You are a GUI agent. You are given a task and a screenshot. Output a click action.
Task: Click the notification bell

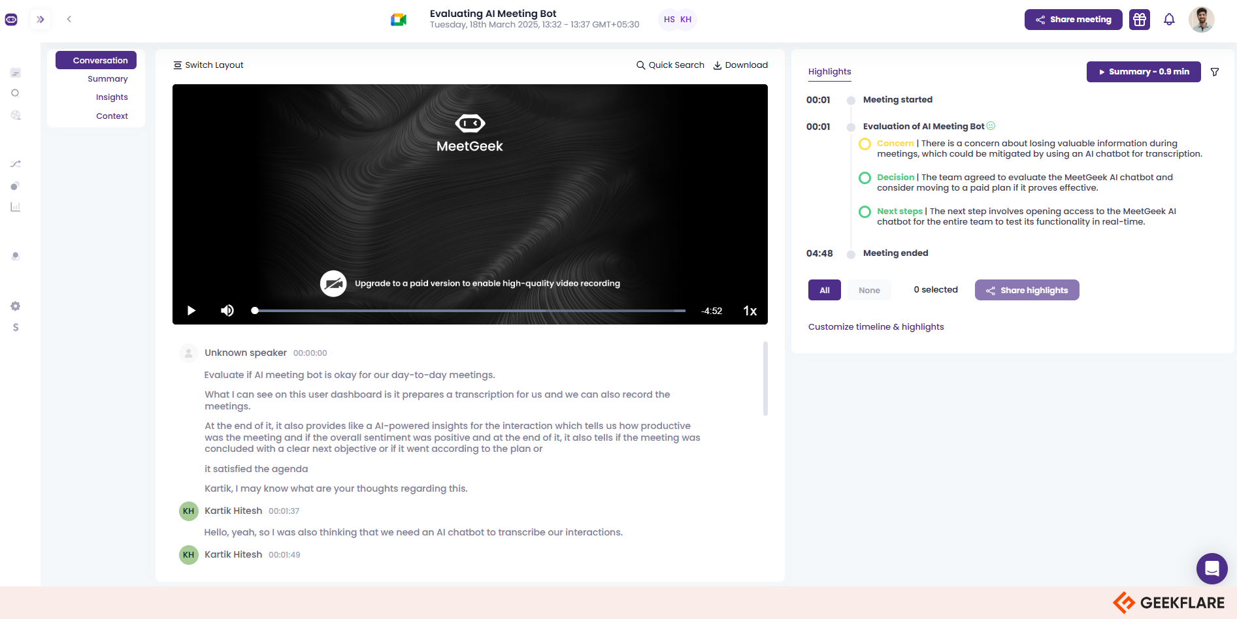coord(1169,20)
